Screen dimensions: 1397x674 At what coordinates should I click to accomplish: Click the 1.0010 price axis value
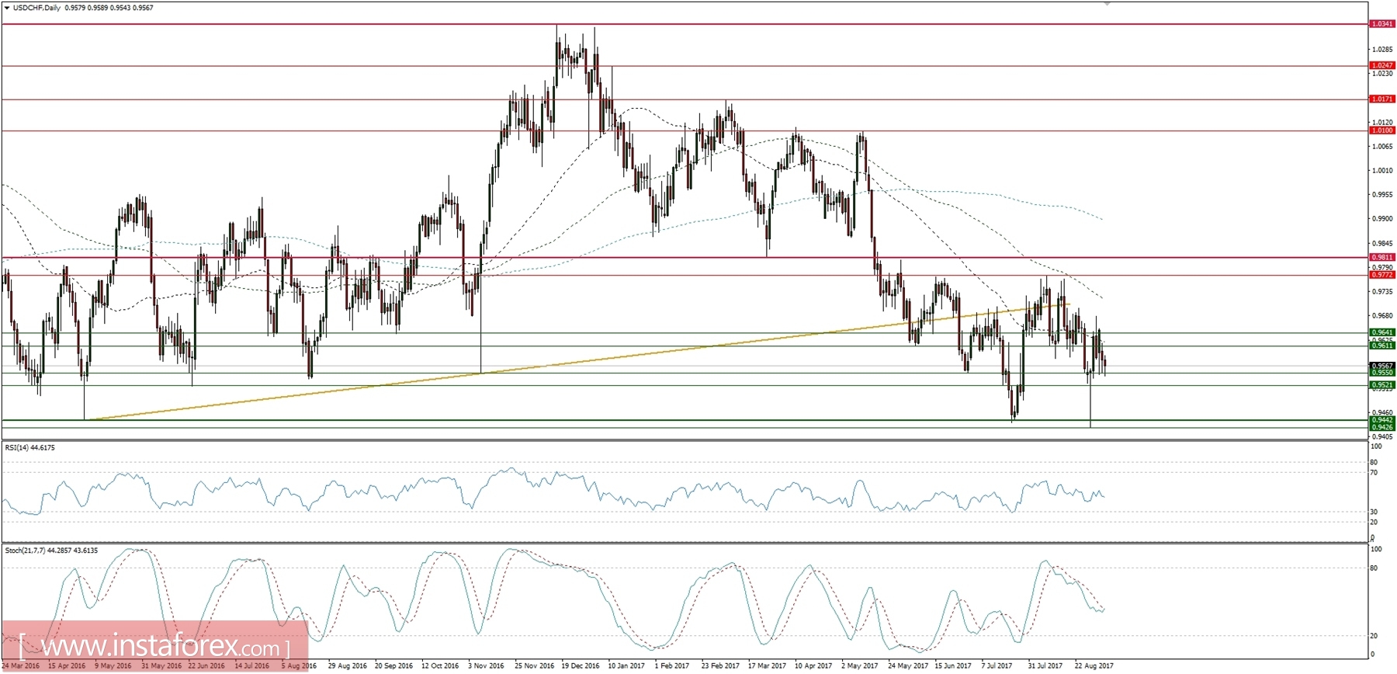1382,171
